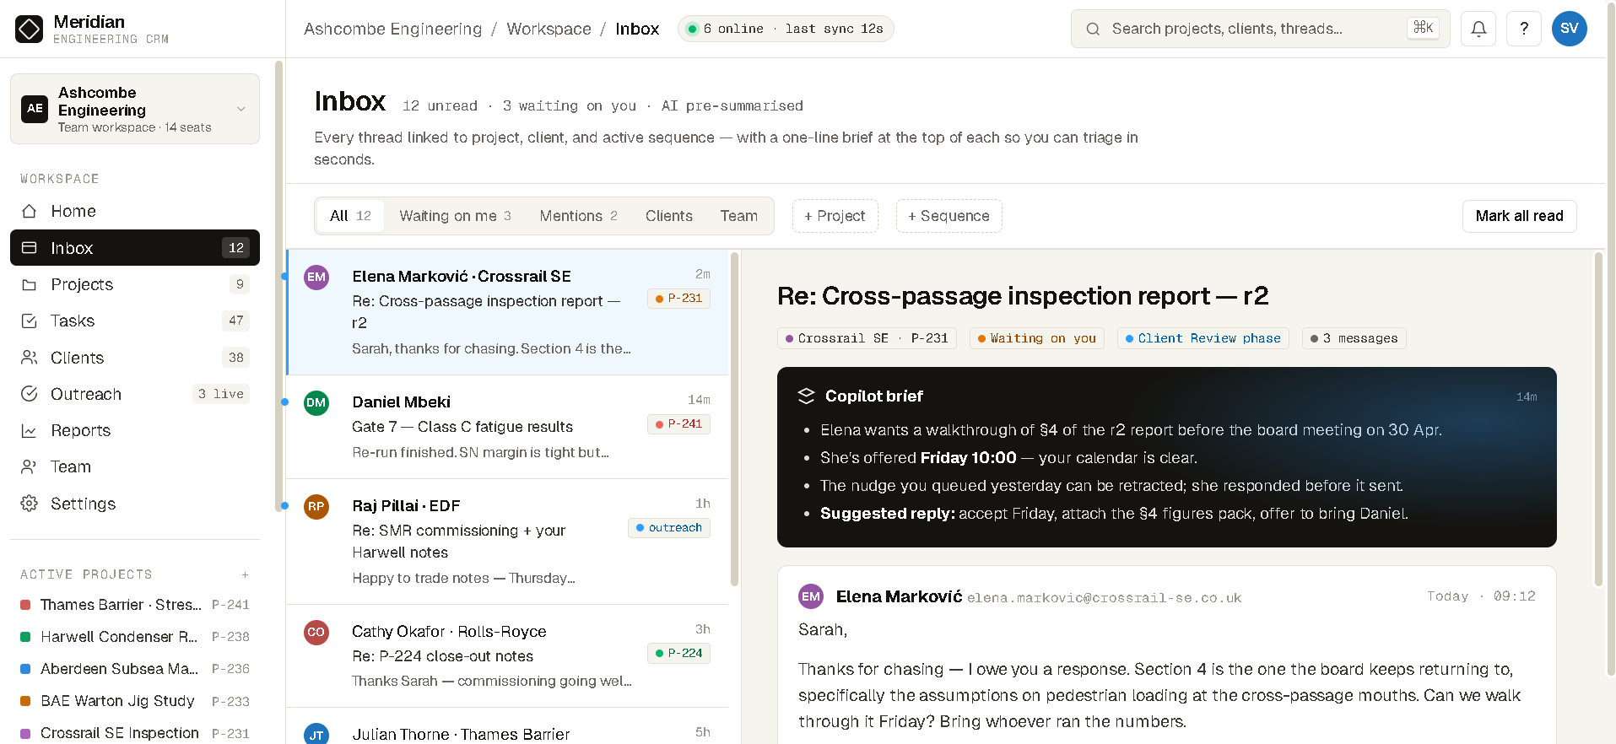The width and height of the screenshot is (1616, 744).
Task: Click Workspace breadcrumb link
Action: [x=549, y=29]
